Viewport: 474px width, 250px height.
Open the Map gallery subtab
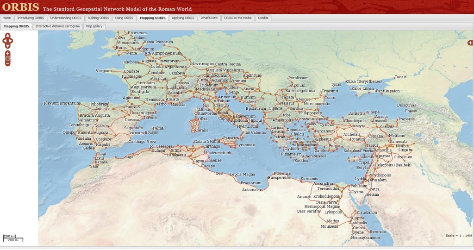94,26
